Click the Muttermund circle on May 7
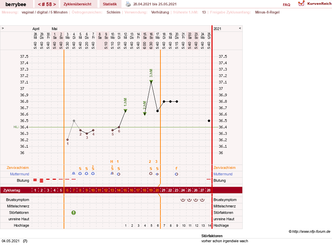The width and height of the screenshot is (332, 249). pyautogui.click(x=93, y=174)
